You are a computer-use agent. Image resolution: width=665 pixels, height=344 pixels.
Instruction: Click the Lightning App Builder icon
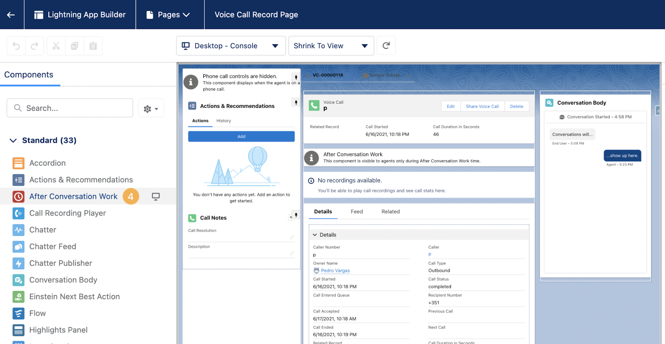pos(39,15)
